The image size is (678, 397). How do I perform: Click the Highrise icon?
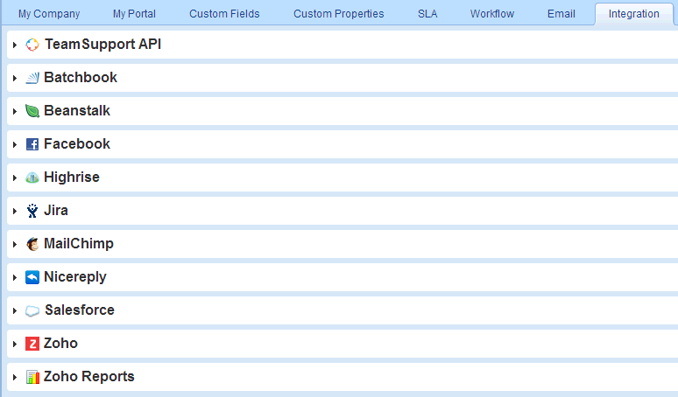point(32,178)
